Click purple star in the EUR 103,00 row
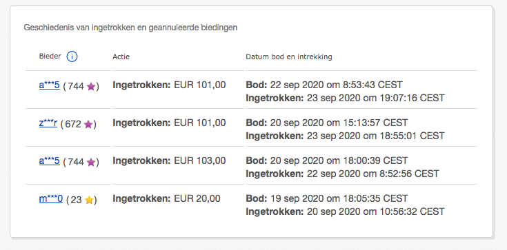The image size is (507, 250). click(91, 162)
